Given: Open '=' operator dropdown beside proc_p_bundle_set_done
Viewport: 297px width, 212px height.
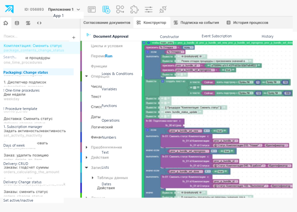Looking at the screenshot, I should 207,171.
